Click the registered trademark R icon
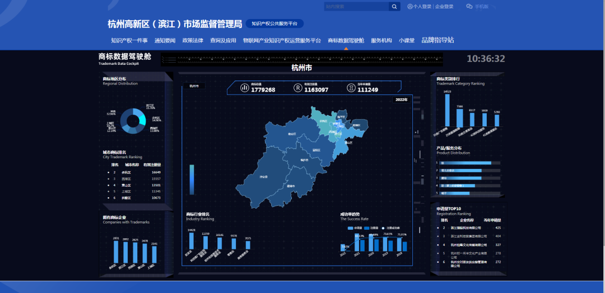The height and width of the screenshot is (293, 605). coord(297,88)
